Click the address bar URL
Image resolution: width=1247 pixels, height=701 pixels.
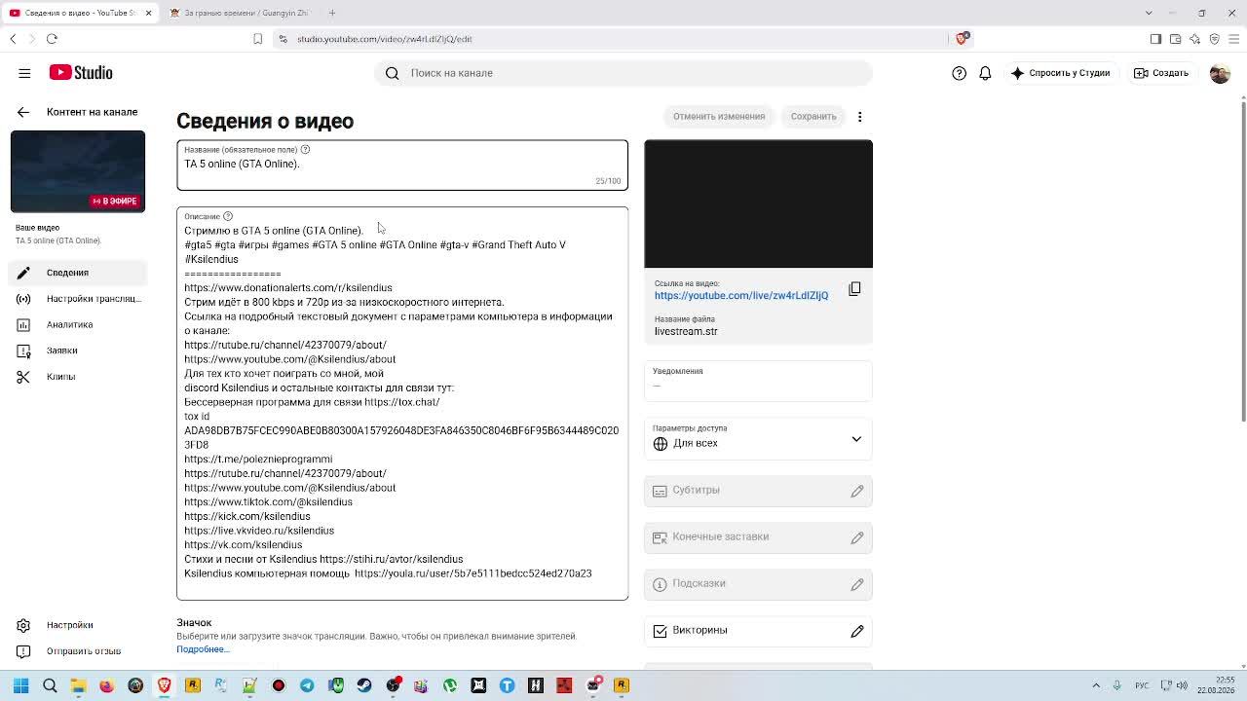384,39
